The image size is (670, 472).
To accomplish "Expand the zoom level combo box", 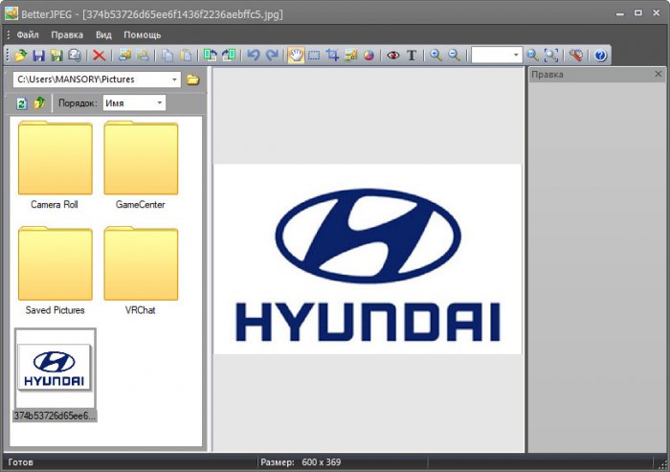I will coord(515,56).
